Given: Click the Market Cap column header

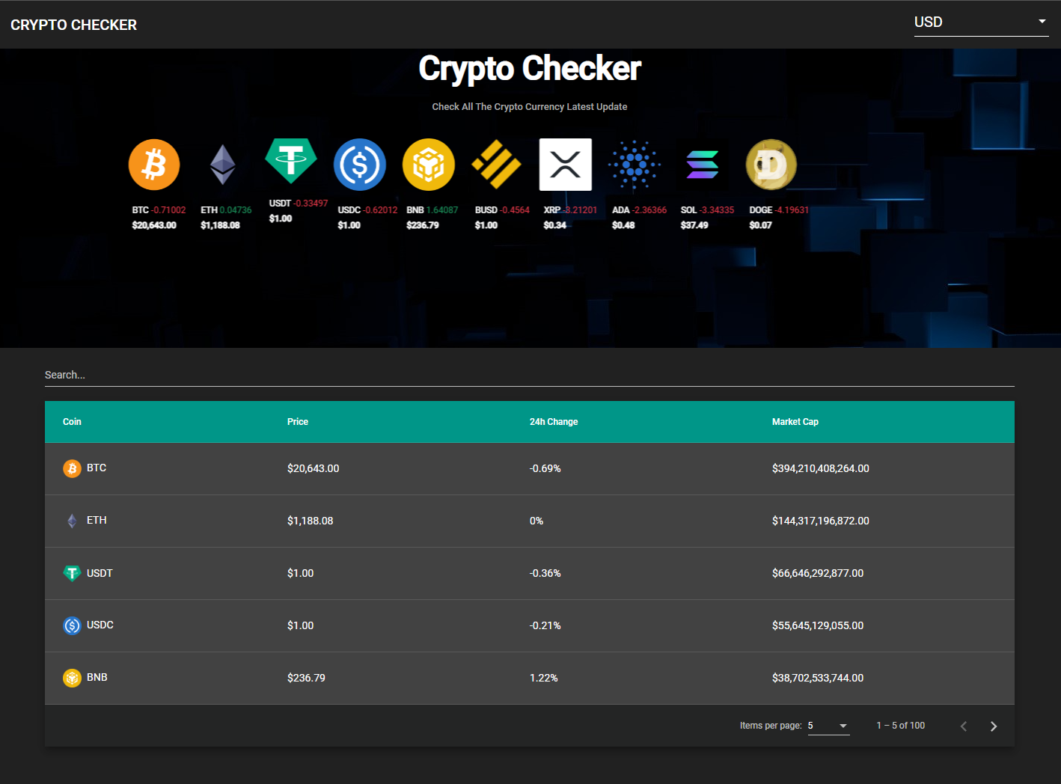Looking at the screenshot, I should click(x=795, y=421).
